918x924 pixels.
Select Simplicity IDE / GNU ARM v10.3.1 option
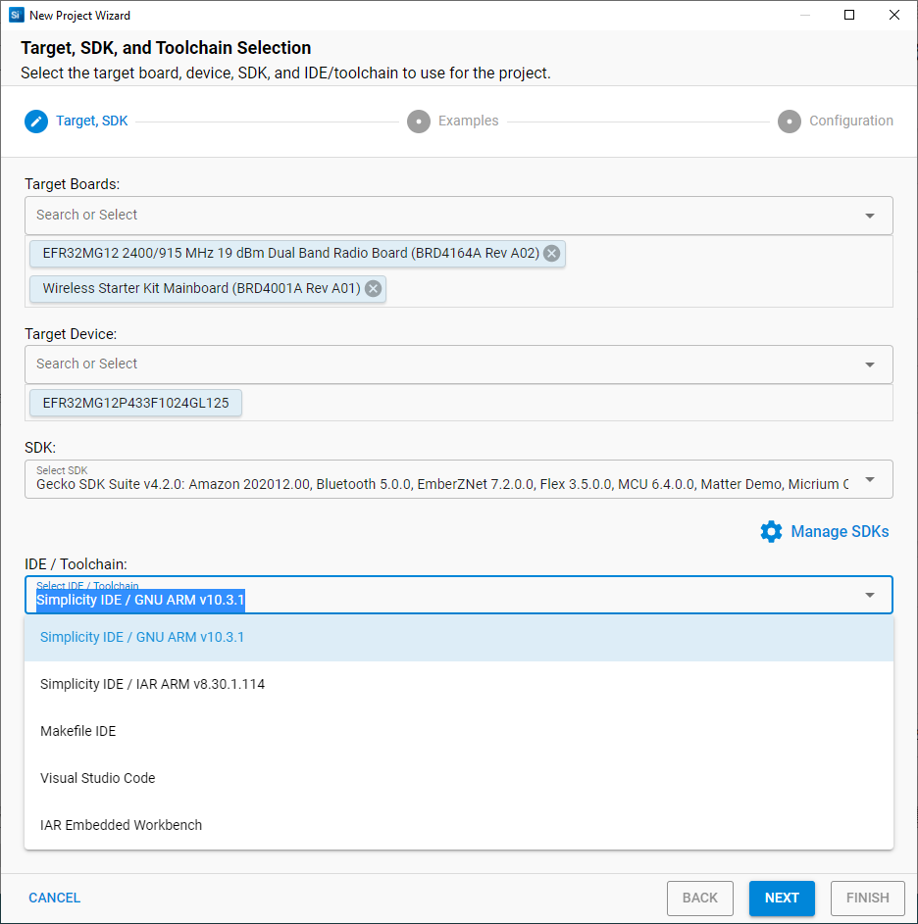click(142, 637)
